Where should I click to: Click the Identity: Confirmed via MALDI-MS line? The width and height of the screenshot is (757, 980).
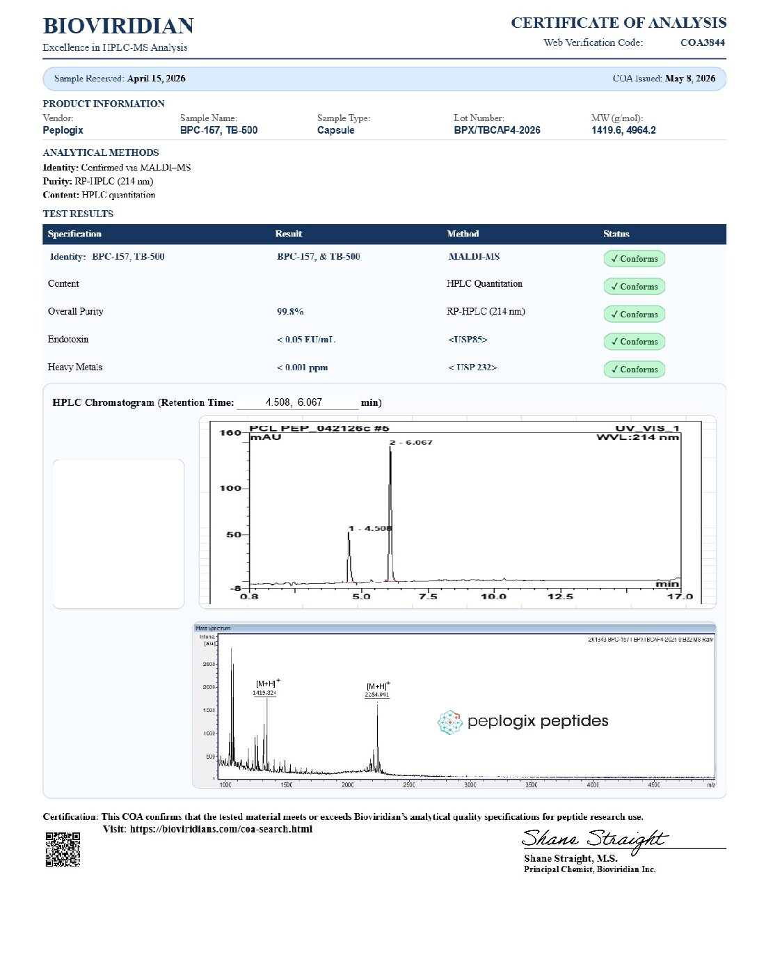pos(117,168)
